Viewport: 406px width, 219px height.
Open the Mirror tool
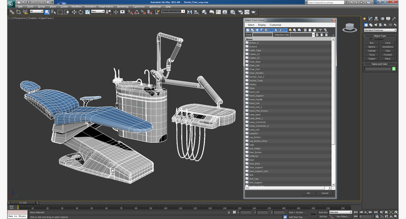pos(190,12)
